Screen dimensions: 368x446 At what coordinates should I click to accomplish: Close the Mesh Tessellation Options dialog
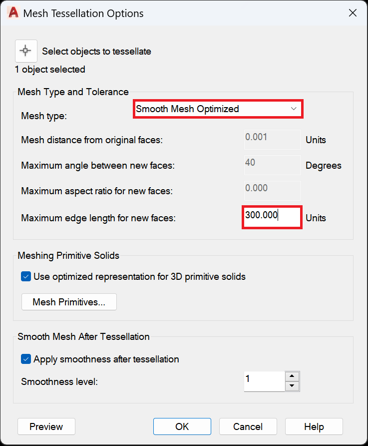click(x=353, y=13)
